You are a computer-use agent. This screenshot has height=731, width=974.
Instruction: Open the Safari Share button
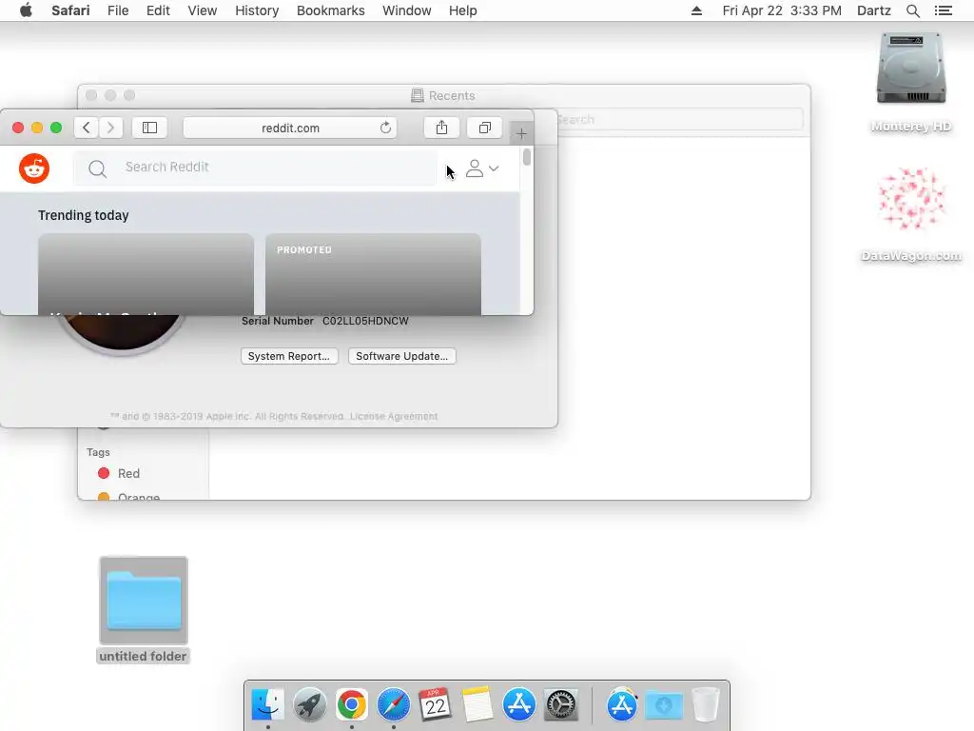(441, 128)
